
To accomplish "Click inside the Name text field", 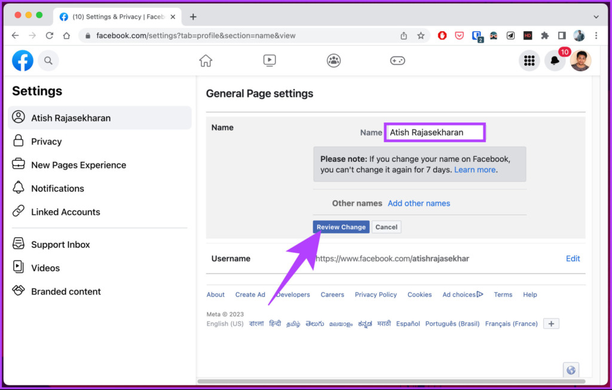I will 434,132.
